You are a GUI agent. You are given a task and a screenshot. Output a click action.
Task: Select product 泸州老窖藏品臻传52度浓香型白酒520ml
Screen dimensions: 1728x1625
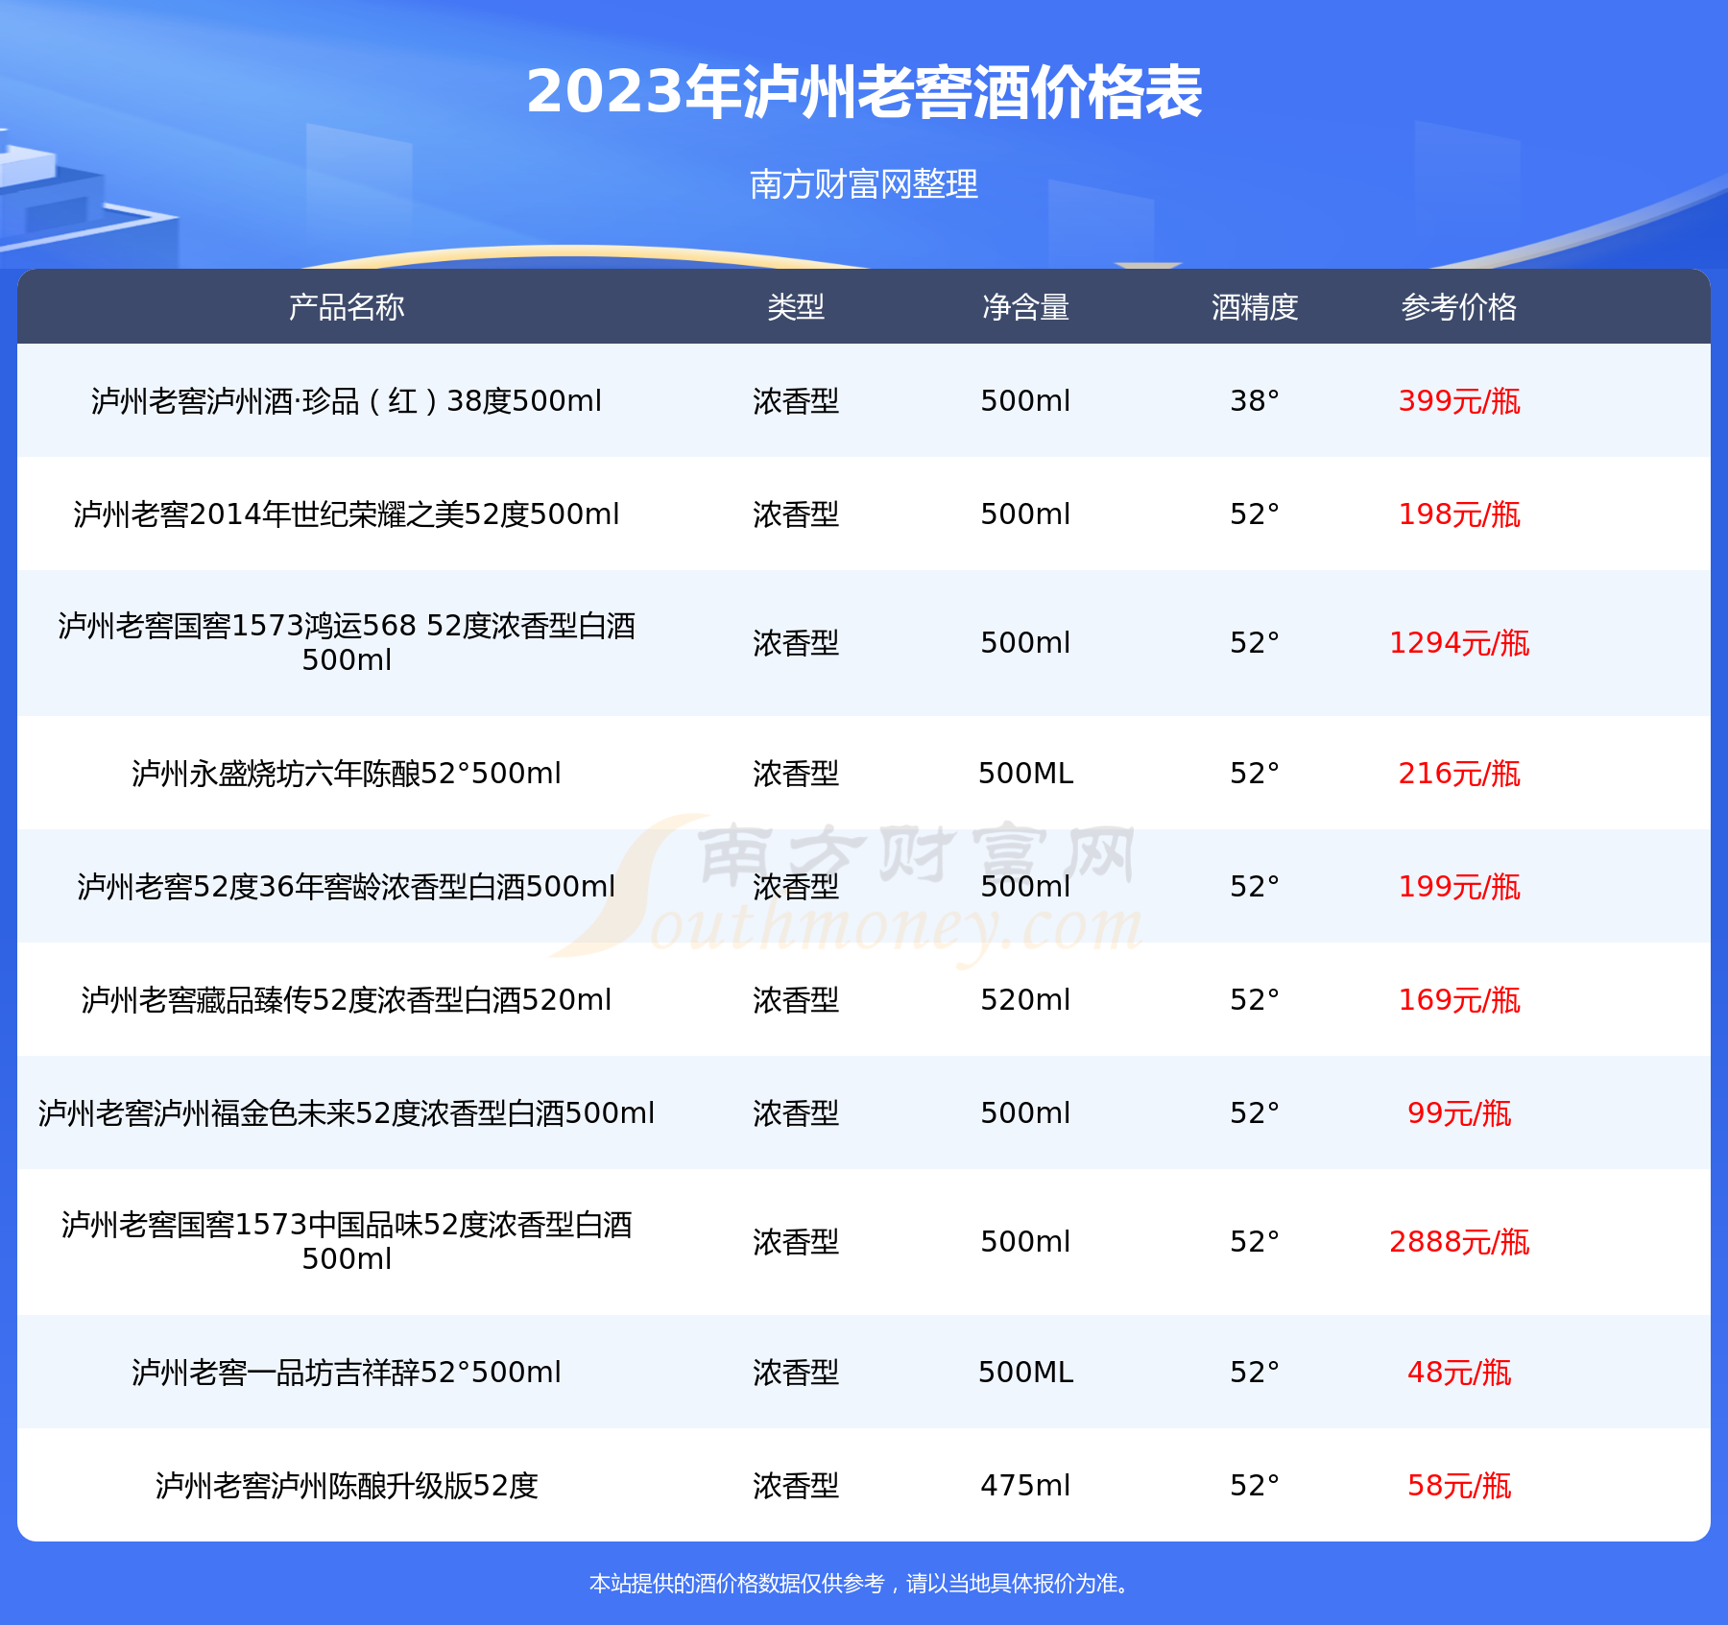pyautogui.click(x=347, y=999)
